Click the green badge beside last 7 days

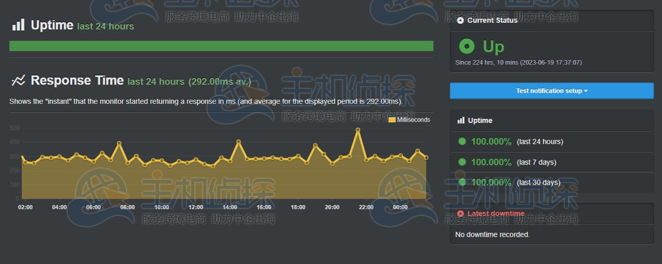pos(462,162)
